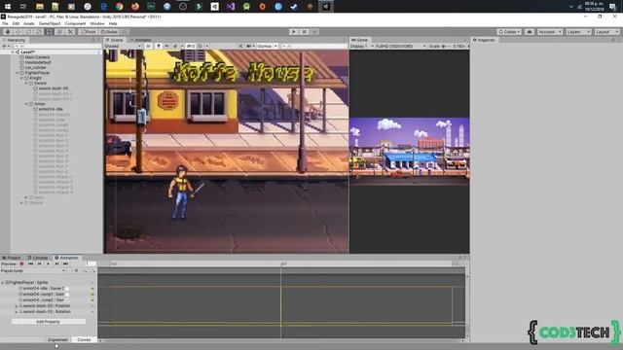Open the GameObject menu
The height and width of the screenshot is (350, 623).
[50, 23]
